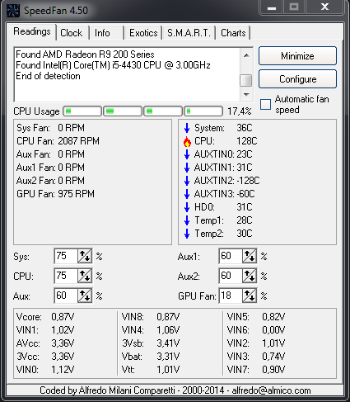350x402 pixels.
Task: Click the log scrollbar thumb
Action: (x=246, y=81)
